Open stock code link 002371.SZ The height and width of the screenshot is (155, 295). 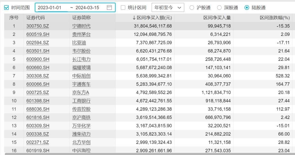click(x=38, y=142)
